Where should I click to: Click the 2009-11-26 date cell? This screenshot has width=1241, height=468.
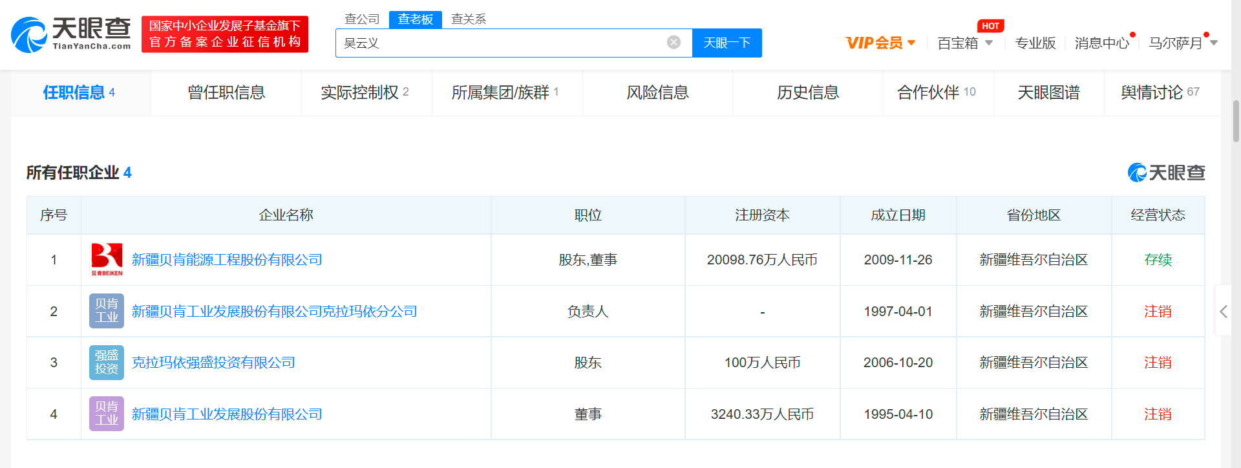coord(898,260)
